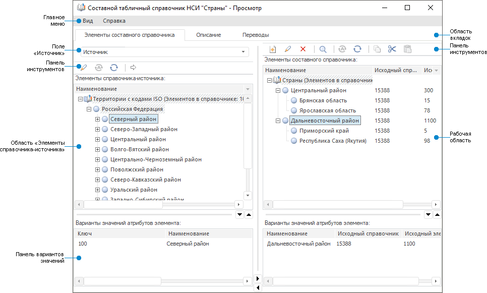This screenshot has height=293, width=487.
Task: Select Поволжский район in source tree
Action: (137, 170)
